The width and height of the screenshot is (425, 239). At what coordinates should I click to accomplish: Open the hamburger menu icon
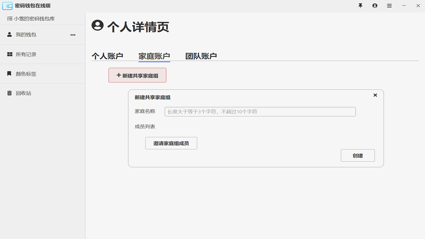pyautogui.click(x=389, y=6)
